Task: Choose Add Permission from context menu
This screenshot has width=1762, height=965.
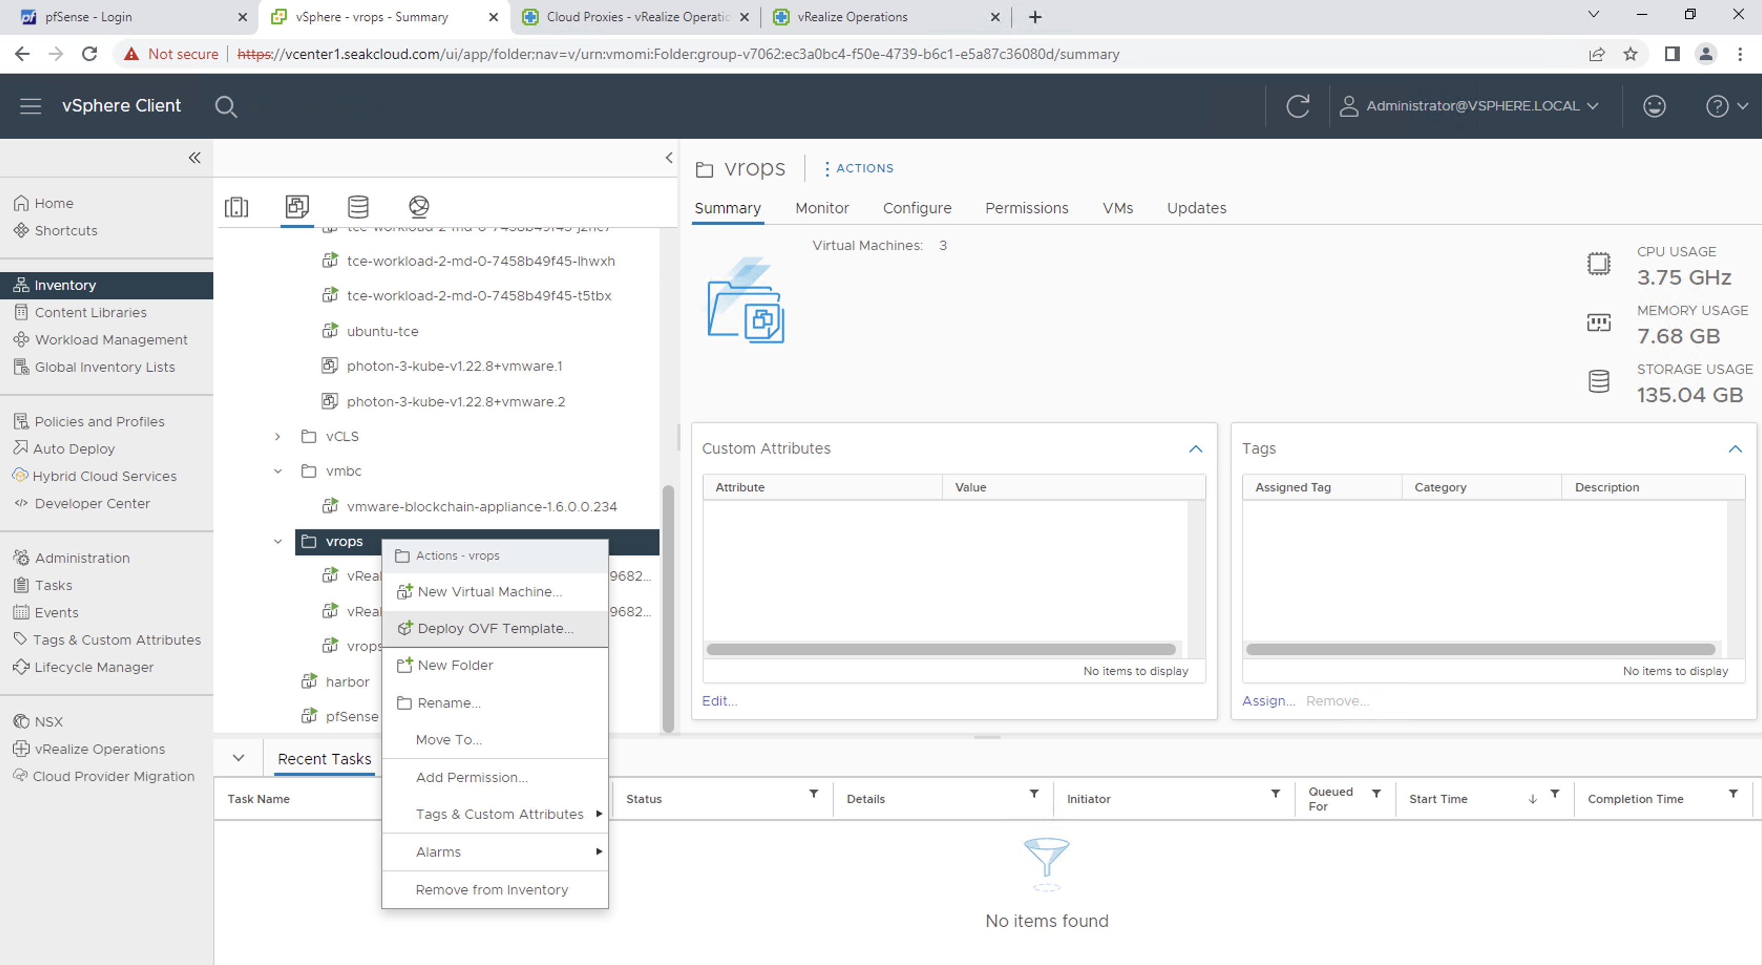Action: (x=495, y=777)
